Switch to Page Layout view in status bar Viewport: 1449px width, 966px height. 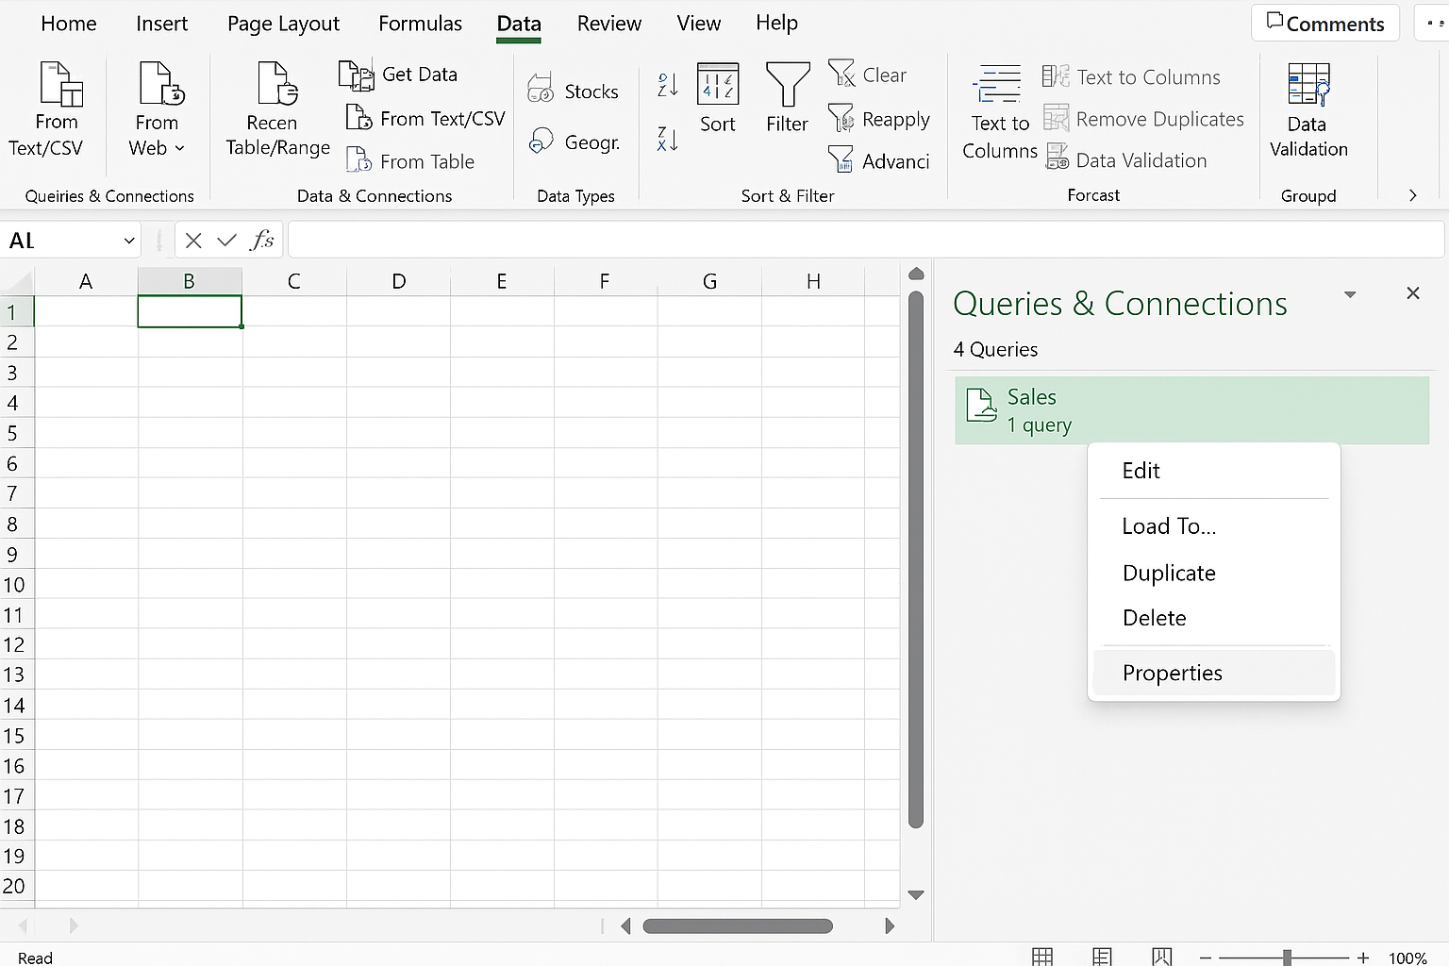(1102, 957)
